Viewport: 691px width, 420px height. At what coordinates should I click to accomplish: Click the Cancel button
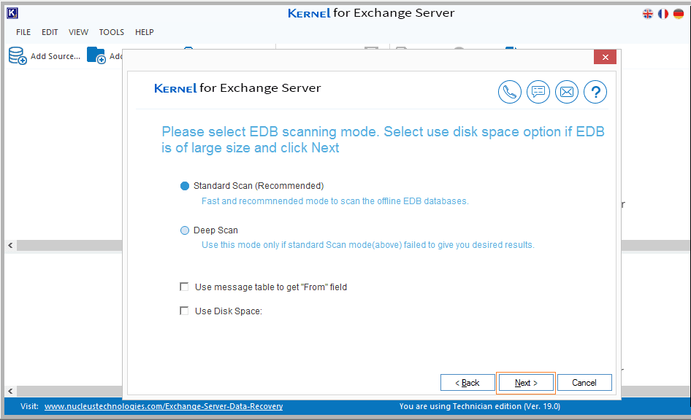pos(584,383)
